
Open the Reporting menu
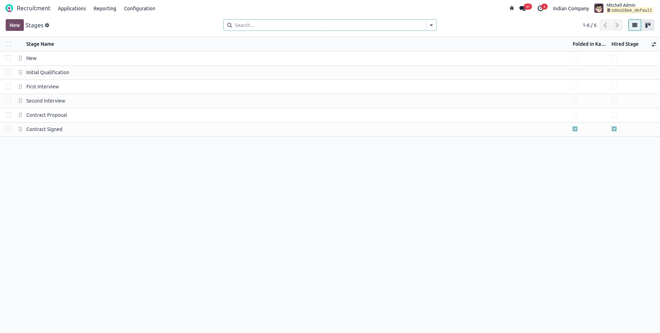105,9
